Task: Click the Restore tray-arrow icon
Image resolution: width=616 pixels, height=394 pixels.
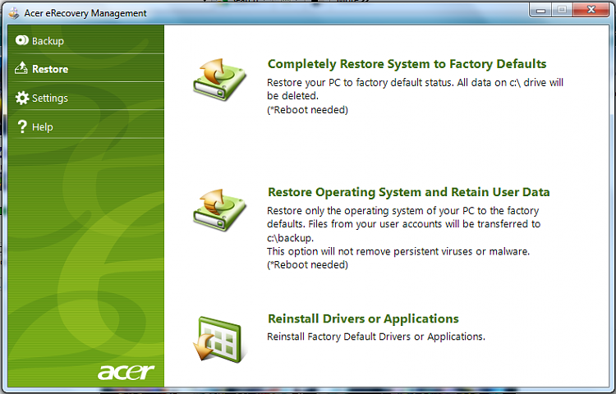Action: 21,68
